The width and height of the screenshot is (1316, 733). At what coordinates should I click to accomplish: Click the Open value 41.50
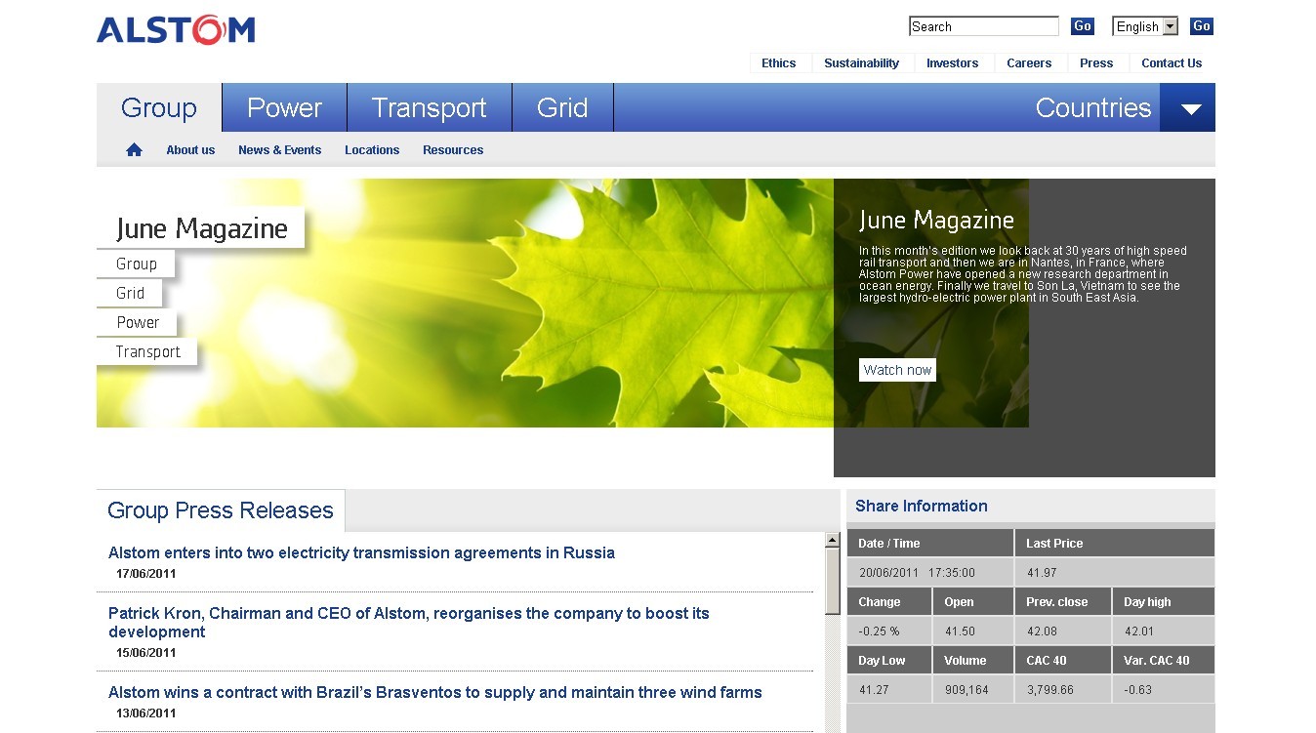[x=960, y=631]
